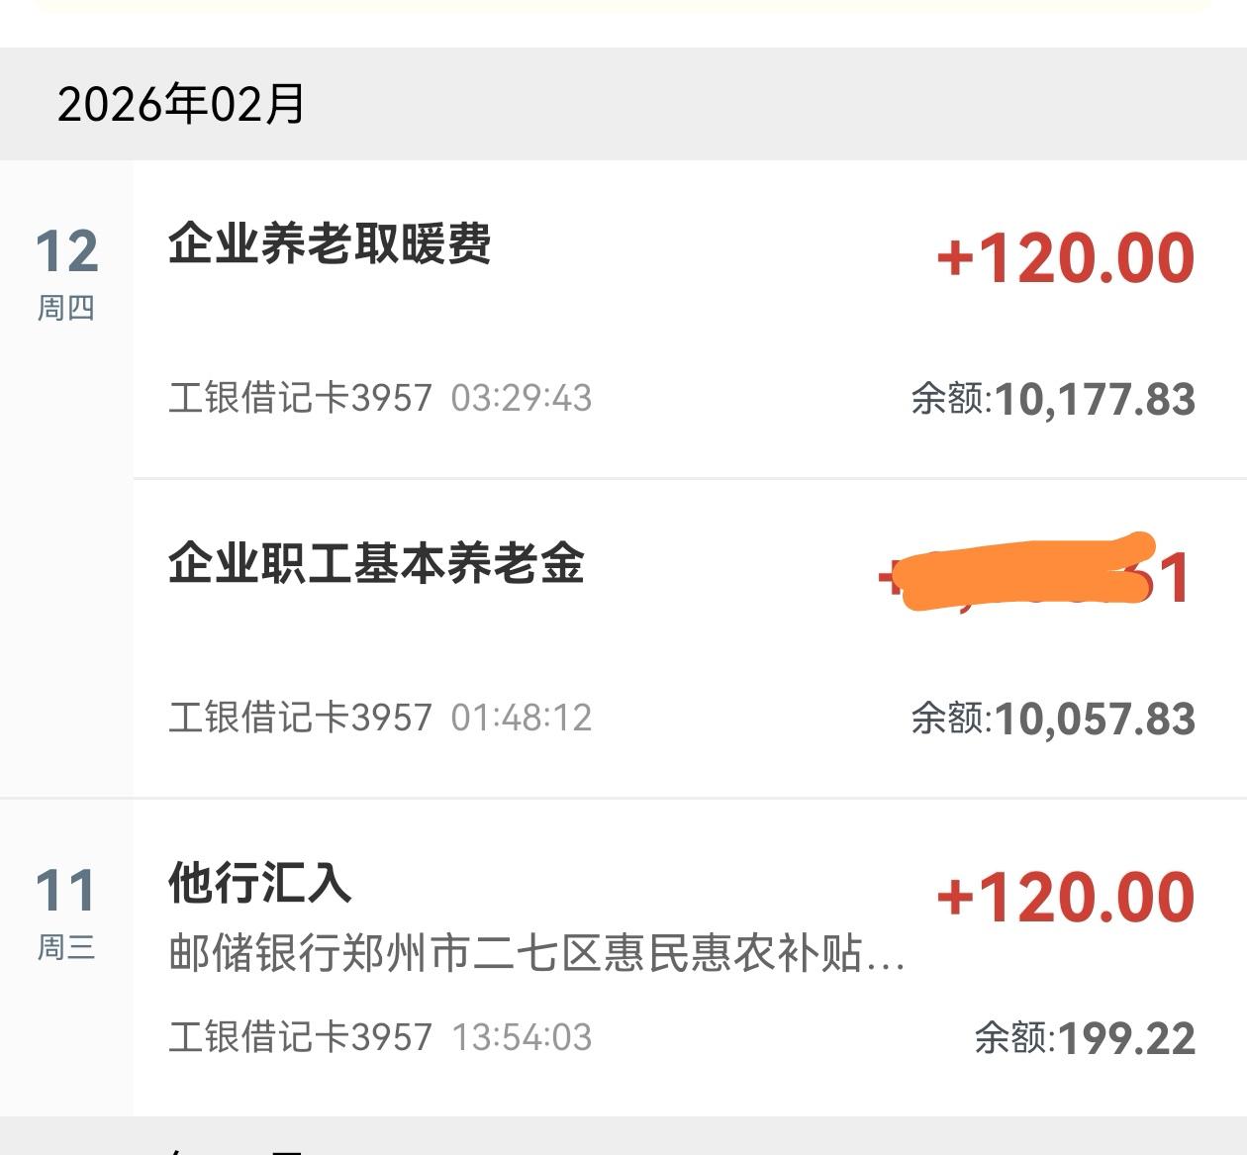This screenshot has height=1155, width=1247.
Task: Tap 工银借记卡3957 under the heating fee entry
Action: (x=299, y=396)
